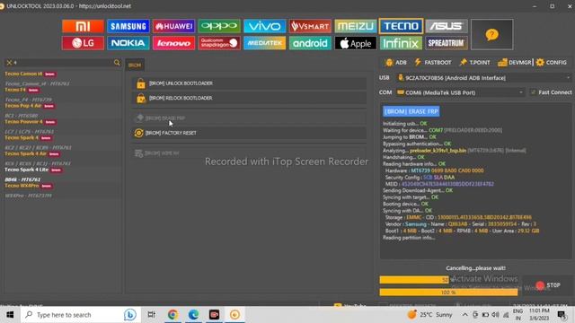Clear the model search with X icon
This screenshot has height=323, width=575.
click(x=9, y=63)
